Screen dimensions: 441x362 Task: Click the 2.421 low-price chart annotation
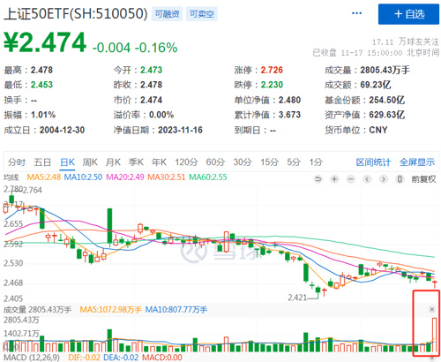[x=297, y=298]
